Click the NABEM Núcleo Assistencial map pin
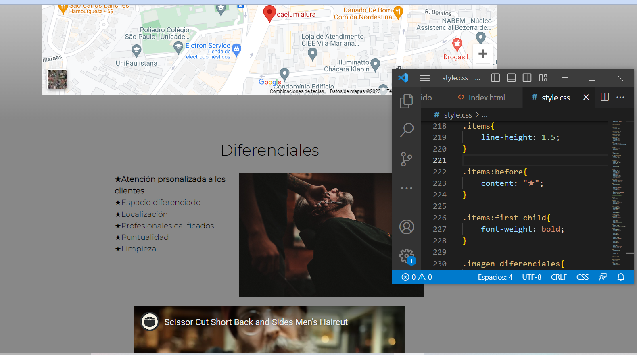The height and width of the screenshot is (355, 637). coord(480,38)
